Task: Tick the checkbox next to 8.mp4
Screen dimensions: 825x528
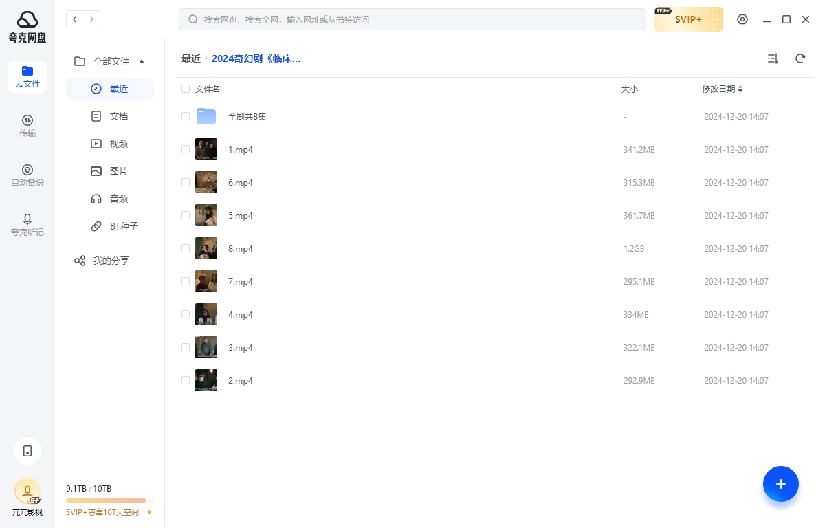Action: pyautogui.click(x=186, y=248)
